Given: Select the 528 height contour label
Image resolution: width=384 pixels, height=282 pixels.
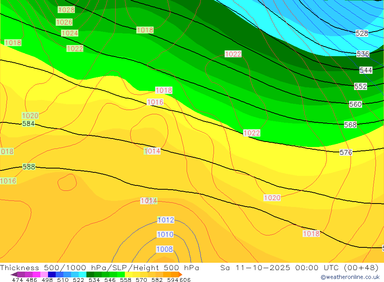Looking at the screenshot, I should click(362, 33).
